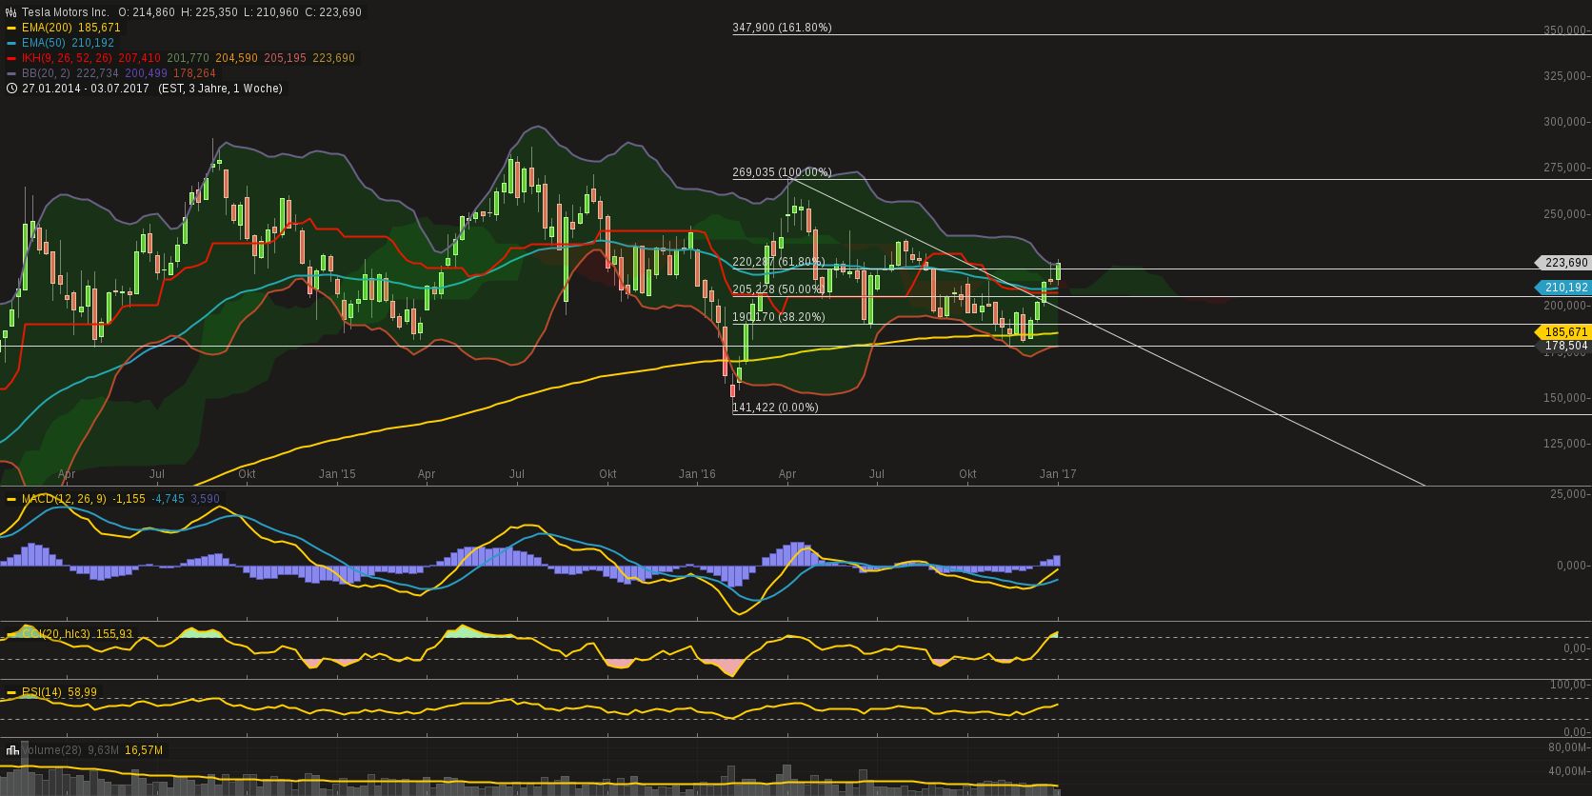The width and height of the screenshot is (1592, 796).
Task: Click the yellow EMA(200) legend marker
Action: tap(11, 28)
